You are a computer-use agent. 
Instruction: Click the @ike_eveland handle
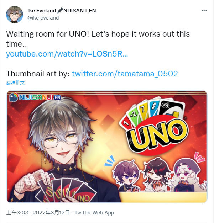[x=43, y=18]
